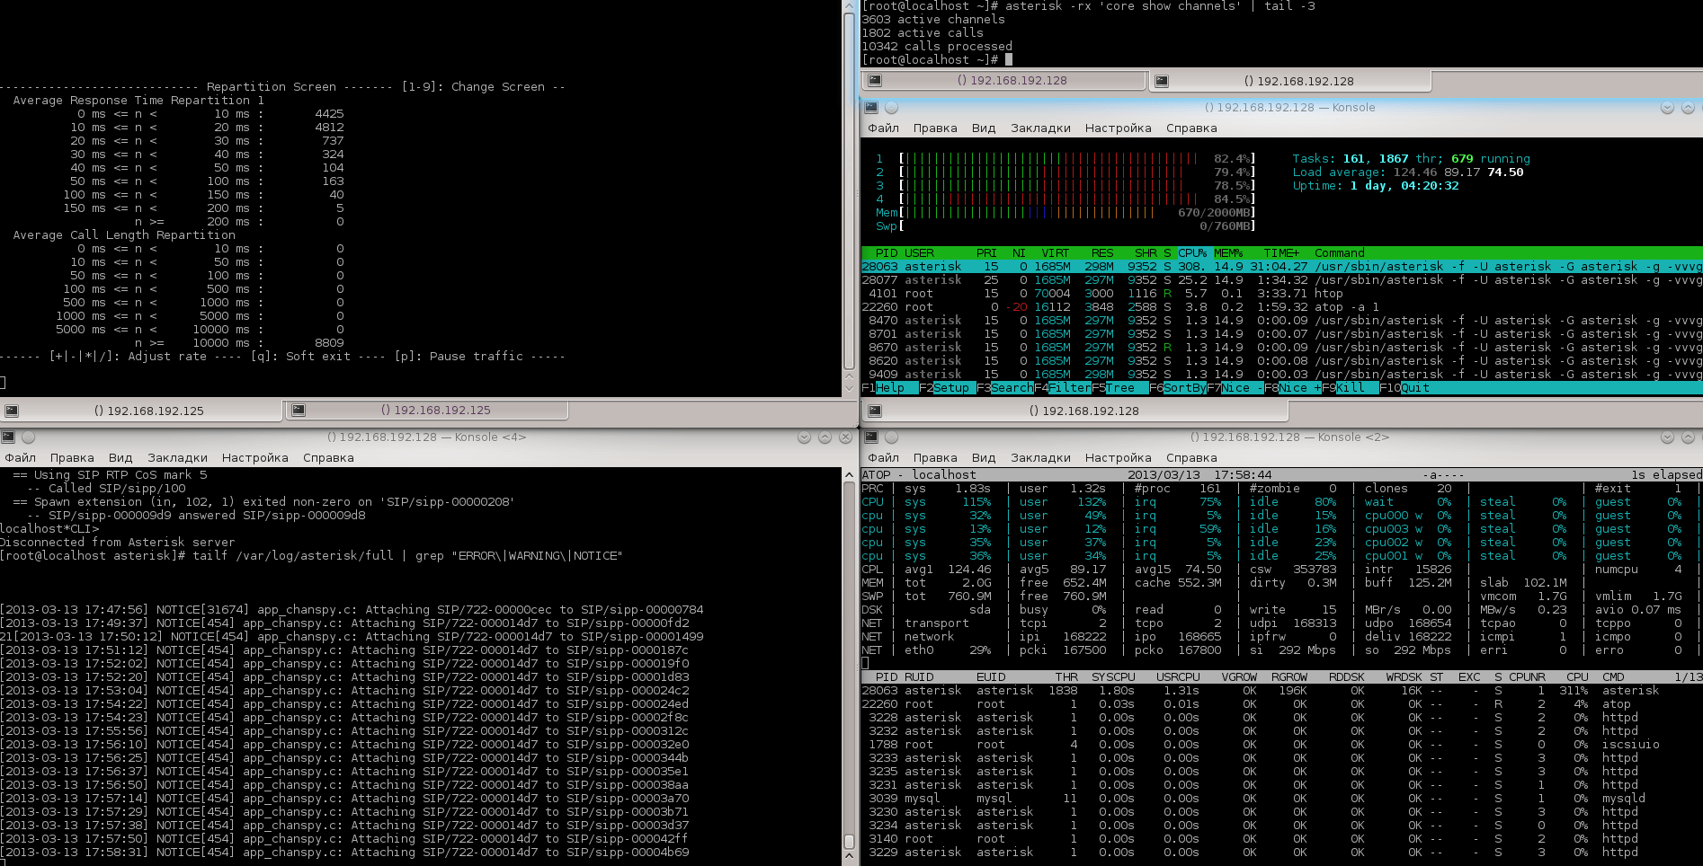Click the scroll-down arrow in the Konsole <4> terminal

tap(849, 858)
